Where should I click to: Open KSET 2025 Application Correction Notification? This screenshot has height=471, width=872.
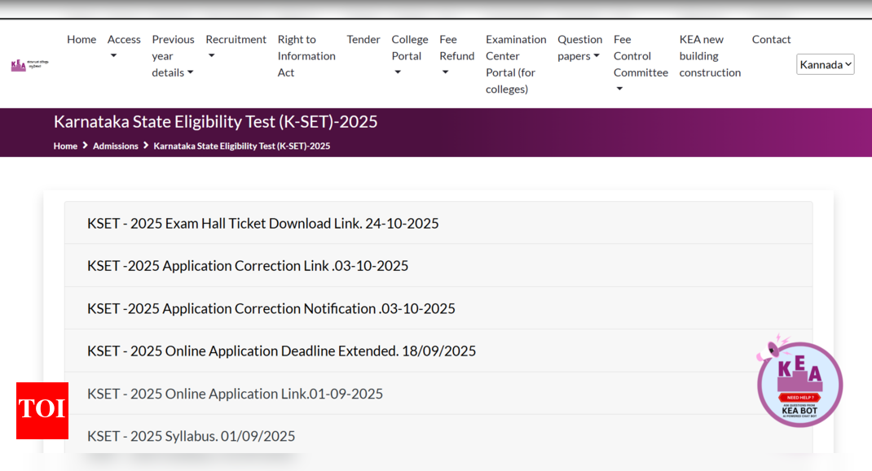click(x=271, y=308)
